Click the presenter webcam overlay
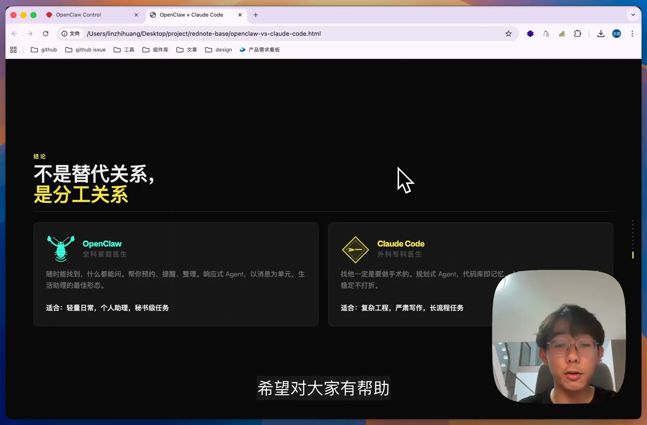This screenshot has width=647, height=425. [x=559, y=337]
